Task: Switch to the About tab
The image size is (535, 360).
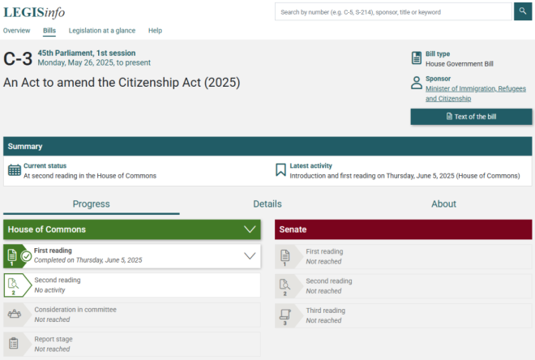Action: pyautogui.click(x=443, y=204)
